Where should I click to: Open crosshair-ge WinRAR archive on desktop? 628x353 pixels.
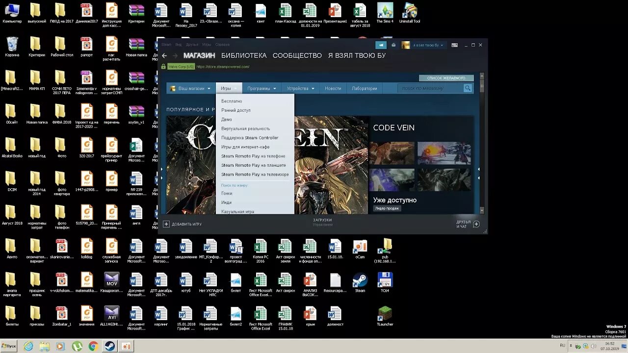pyautogui.click(x=136, y=81)
